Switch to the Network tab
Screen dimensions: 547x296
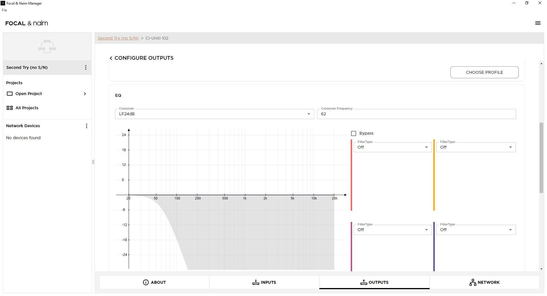tap(484, 282)
